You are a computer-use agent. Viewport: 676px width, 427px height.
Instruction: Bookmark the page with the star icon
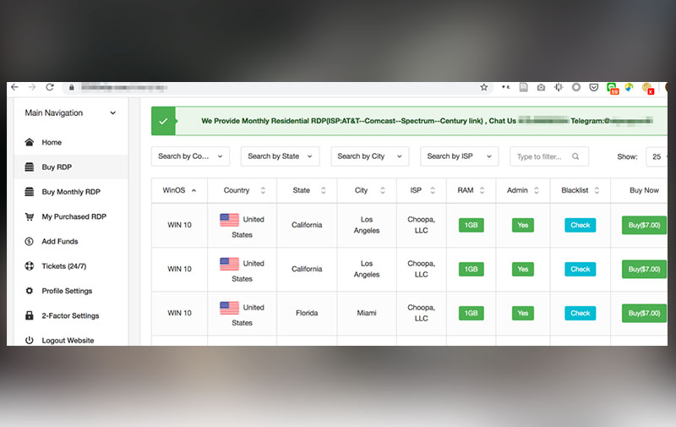click(x=484, y=87)
